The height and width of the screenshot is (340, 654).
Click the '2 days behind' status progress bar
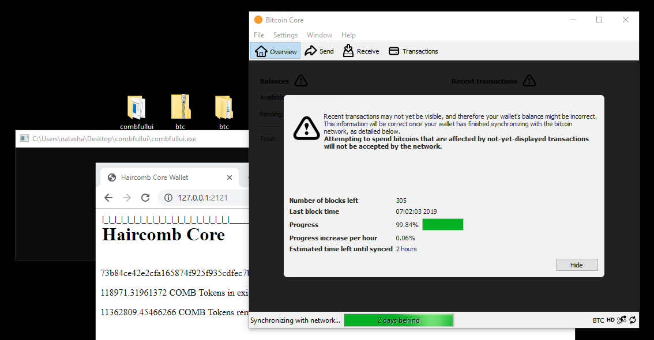point(399,320)
